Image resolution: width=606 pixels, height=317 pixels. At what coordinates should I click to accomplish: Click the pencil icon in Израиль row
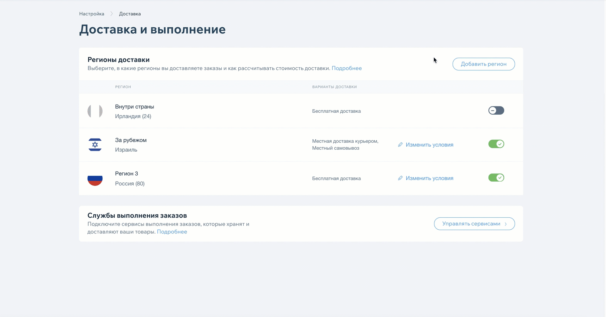point(400,145)
